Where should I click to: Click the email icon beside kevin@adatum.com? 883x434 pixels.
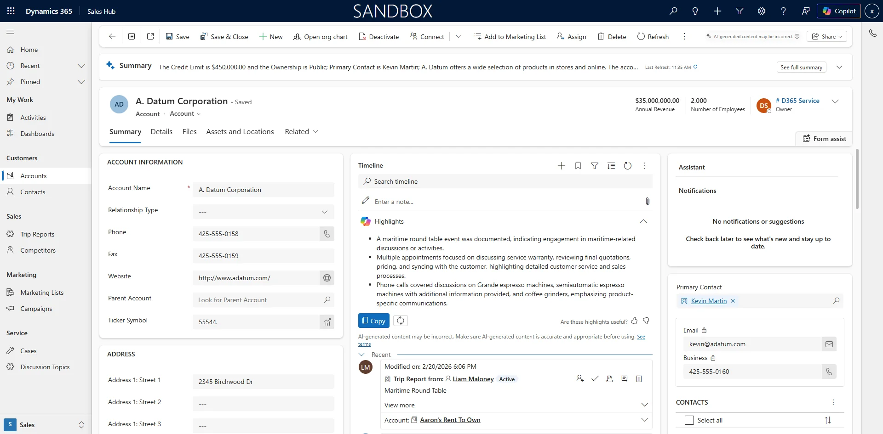(x=829, y=344)
